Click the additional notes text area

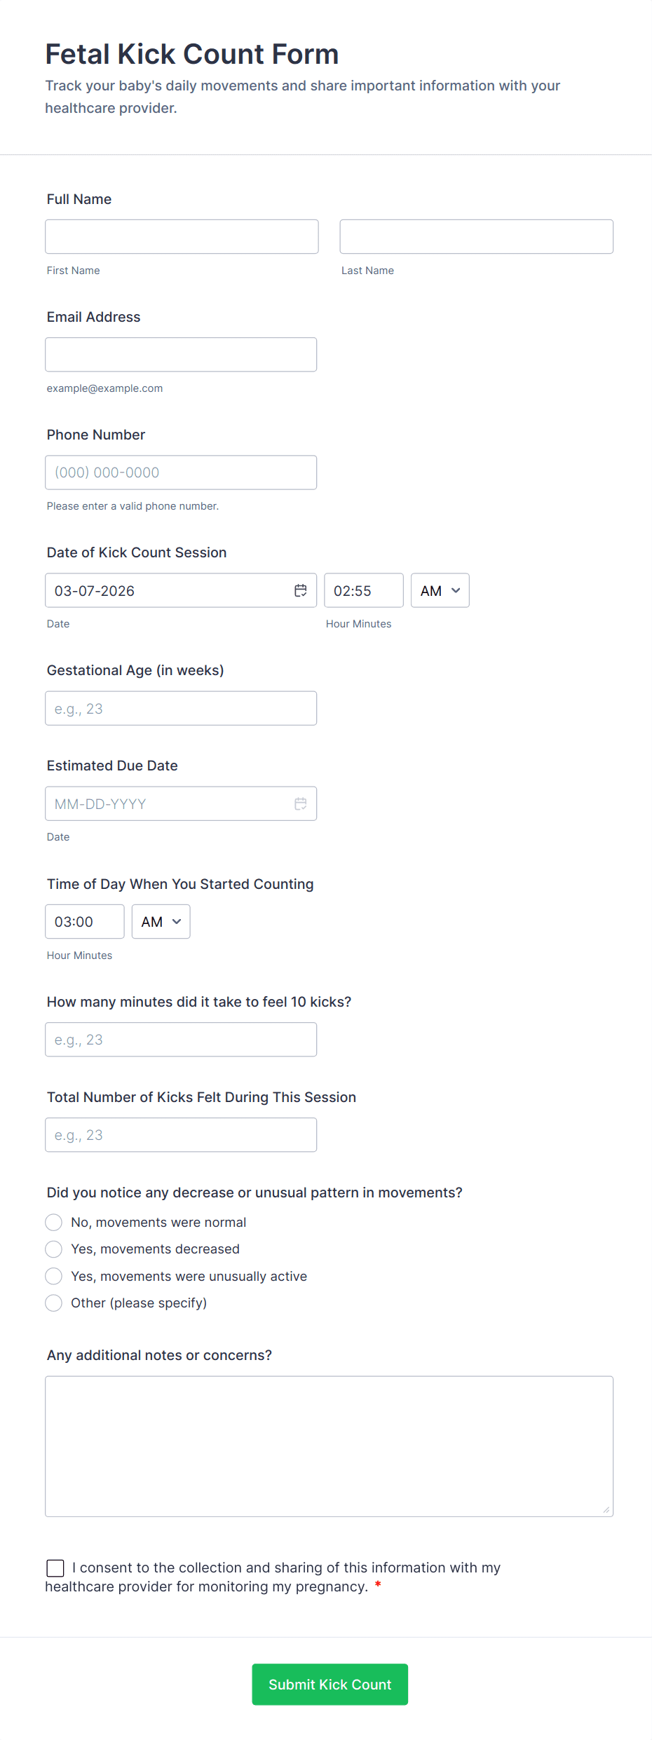[329, 1446]
